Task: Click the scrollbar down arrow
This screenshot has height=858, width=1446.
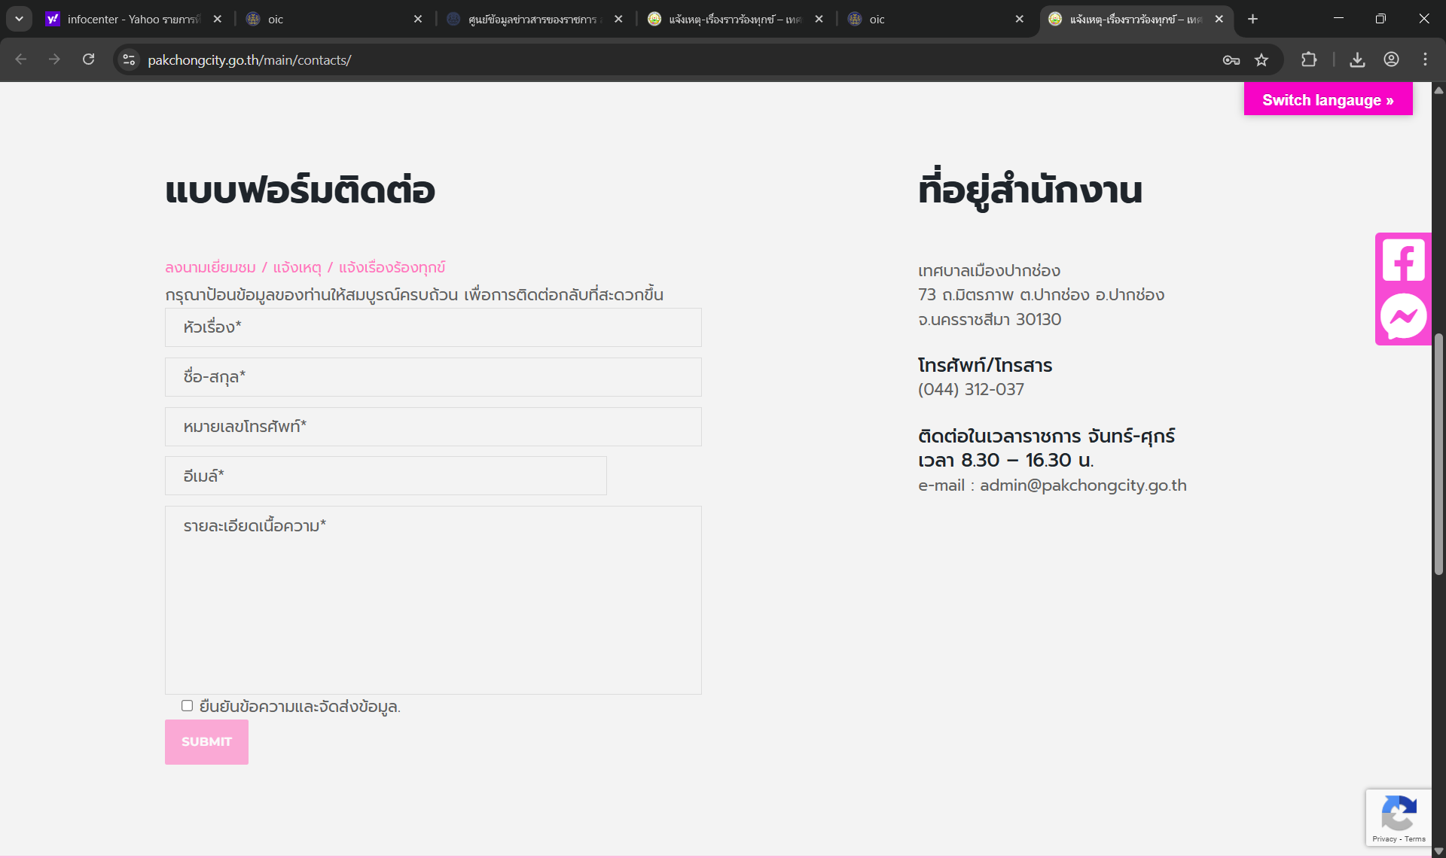Action: pyautogui.click(x=1438, y=851)
